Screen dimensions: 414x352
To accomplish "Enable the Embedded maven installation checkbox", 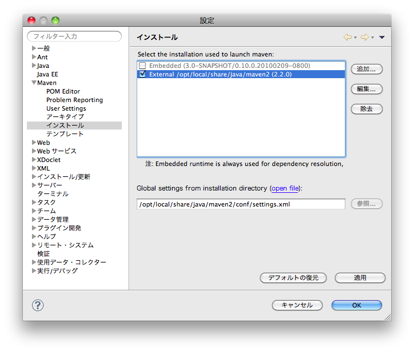I will click(142, 66).
